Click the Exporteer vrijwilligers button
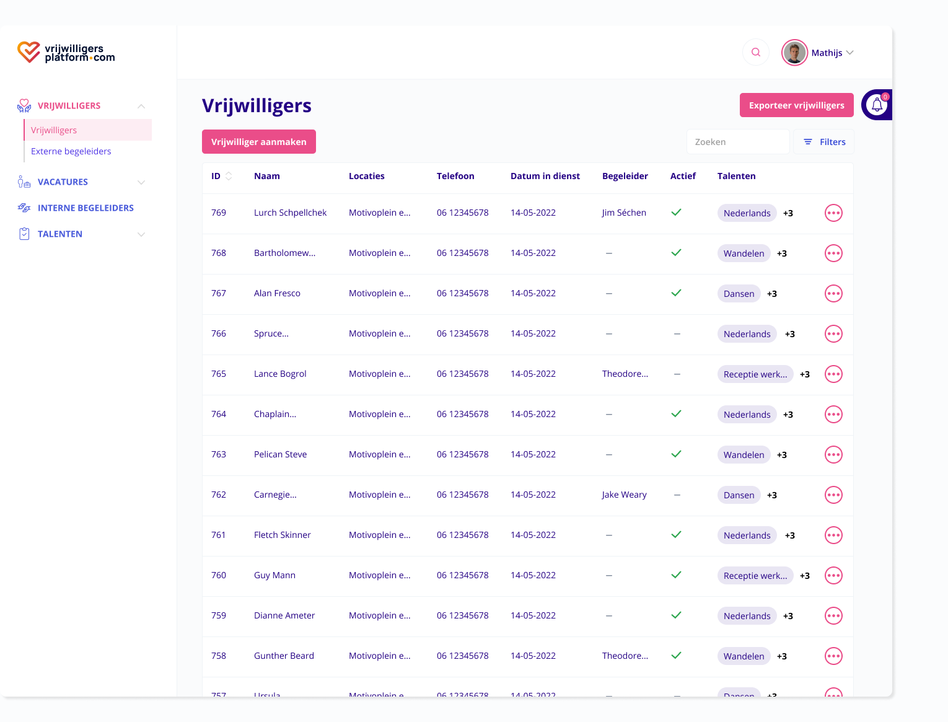This screenshot has height=722, width=948. click(x=796, y=105)
